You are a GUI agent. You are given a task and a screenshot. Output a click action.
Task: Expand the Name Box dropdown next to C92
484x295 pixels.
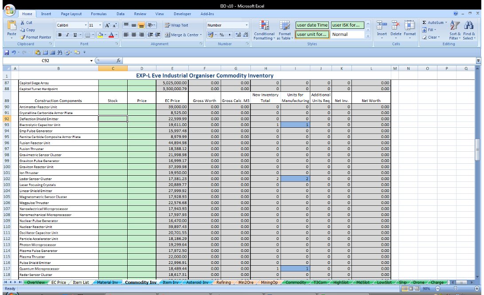(91, 60)
